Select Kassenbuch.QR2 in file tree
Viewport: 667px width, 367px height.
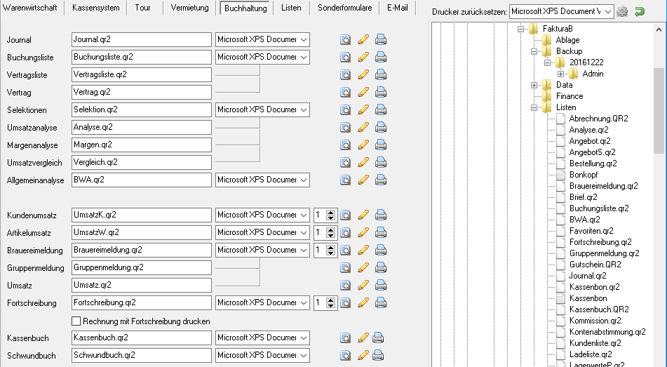[x=599, y=309]
